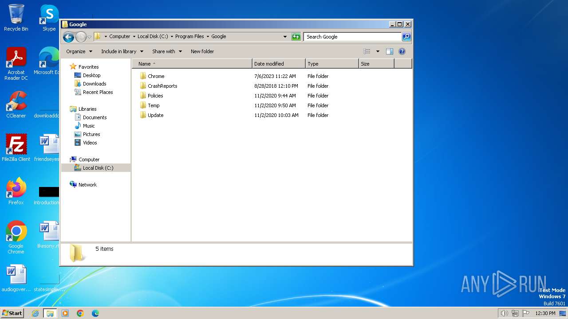Click inside the Search Google field

(353, 37)
